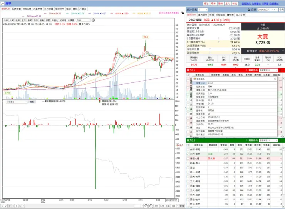
Task: Toggle select-all checkbox in 買方15 table header
Action: [x=188, y=75]
